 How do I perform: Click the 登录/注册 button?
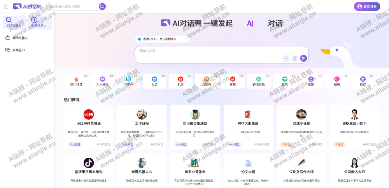[x=367, y=7]
